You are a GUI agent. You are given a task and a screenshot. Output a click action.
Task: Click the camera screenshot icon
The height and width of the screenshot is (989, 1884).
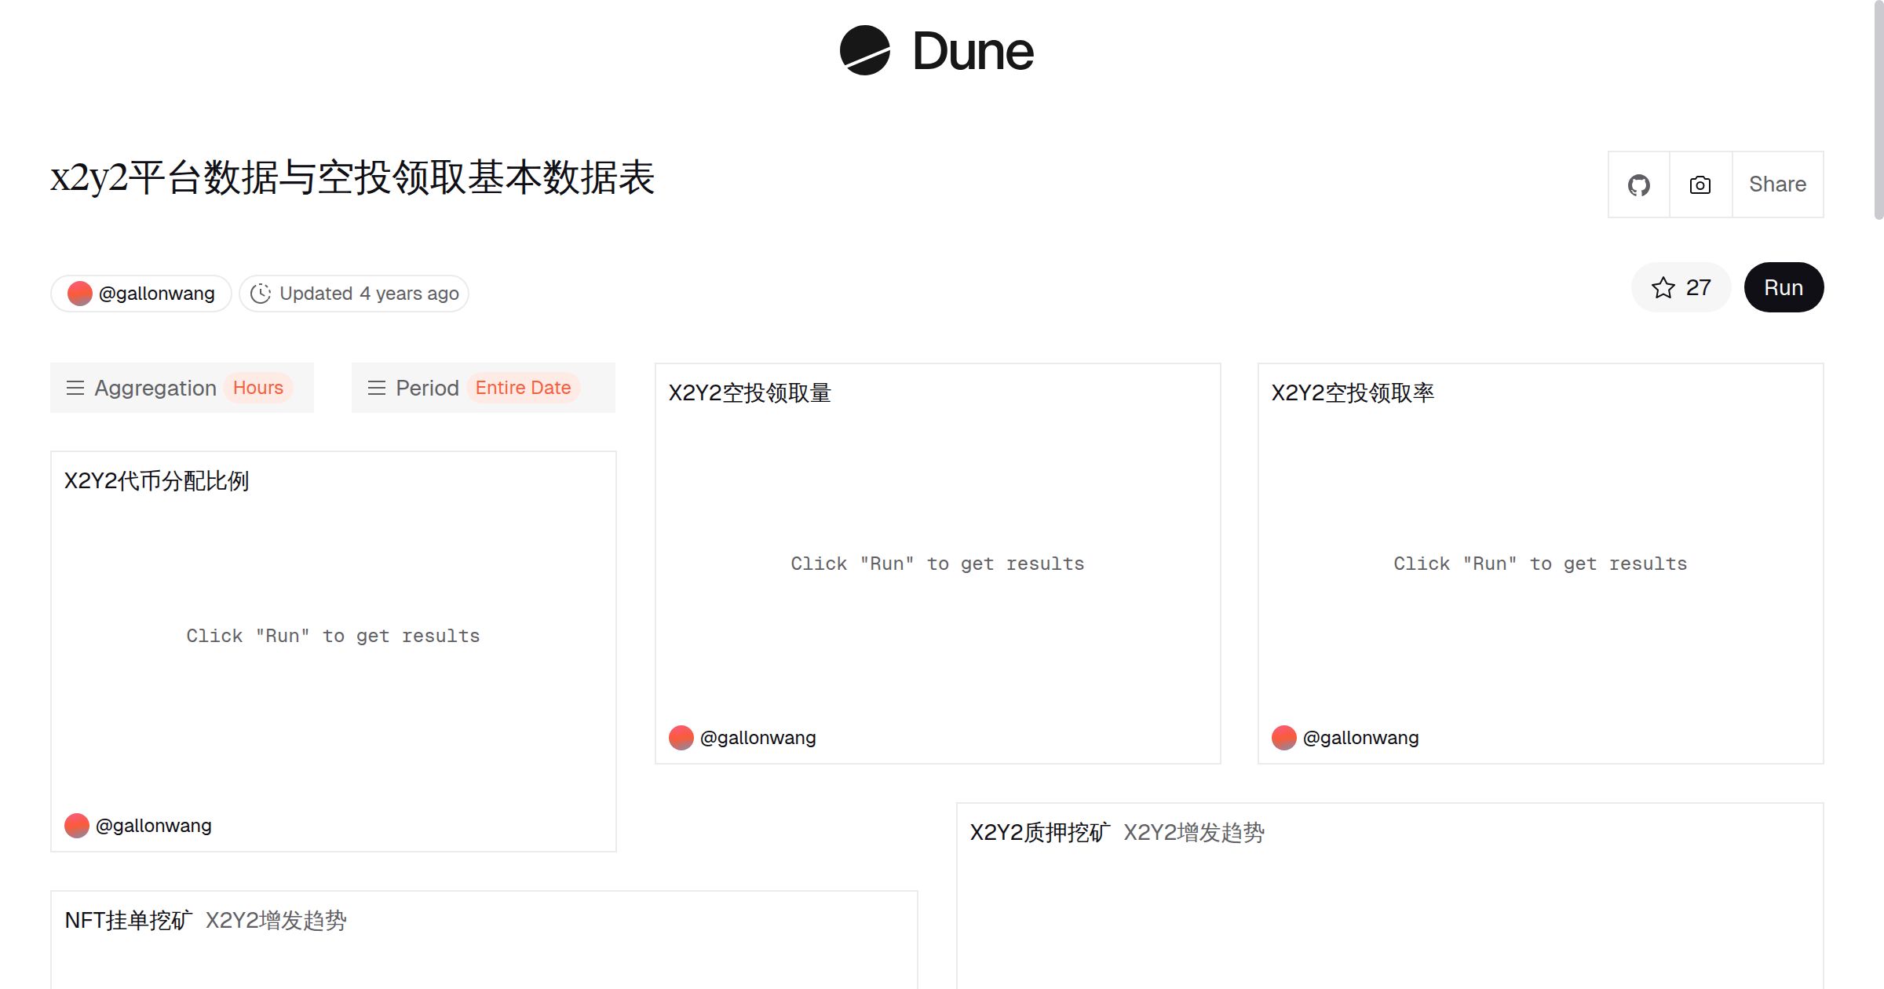[1700, 185]
